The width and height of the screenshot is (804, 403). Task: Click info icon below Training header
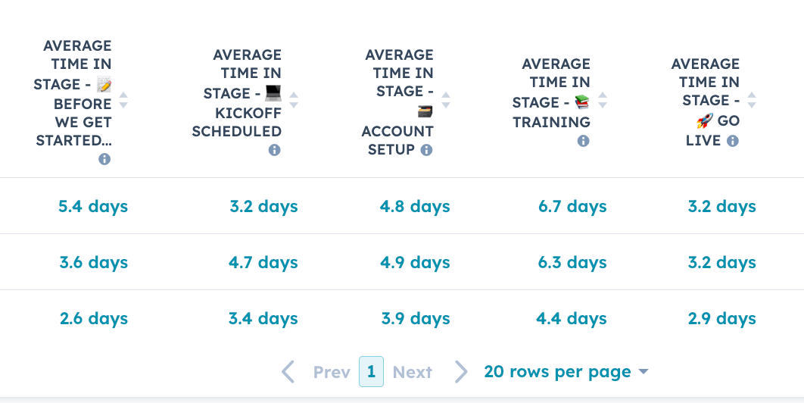click(583, 141)
